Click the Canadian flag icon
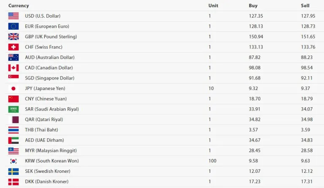The width and height of the screenshot is (324, 188). click(13, 68)
